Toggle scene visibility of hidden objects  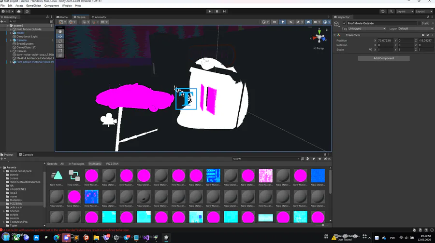point(308,22)
